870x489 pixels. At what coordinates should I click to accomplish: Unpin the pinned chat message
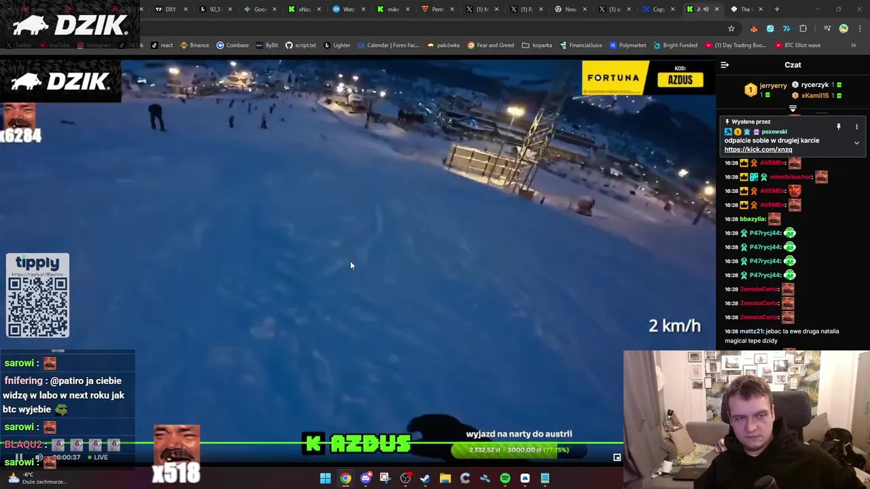(x=839, y=127)
